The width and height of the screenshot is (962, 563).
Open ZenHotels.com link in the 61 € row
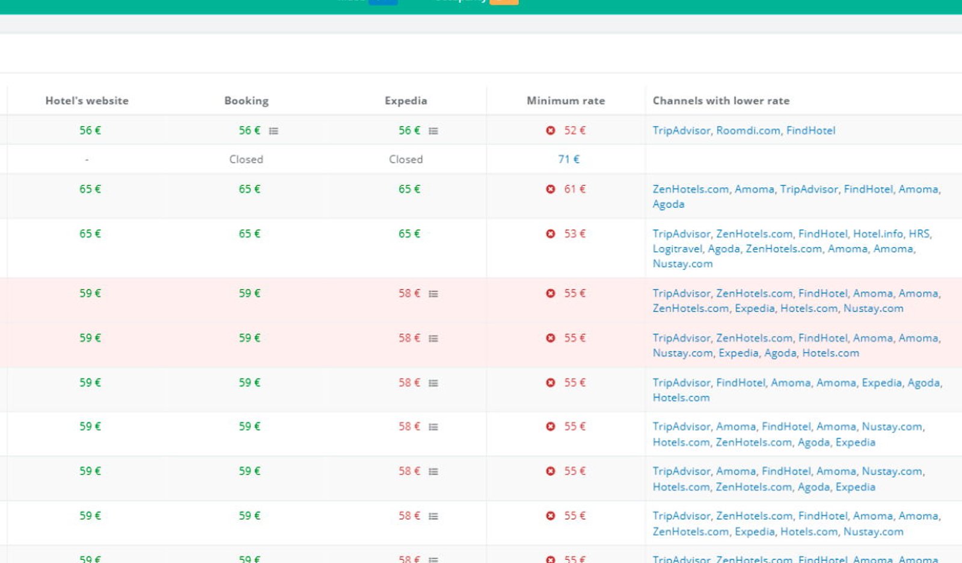(x=691, y=189)
